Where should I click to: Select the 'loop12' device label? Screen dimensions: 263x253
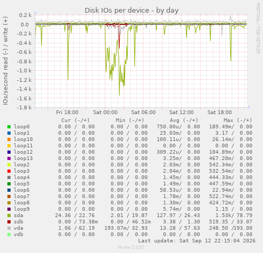point(23,152)
